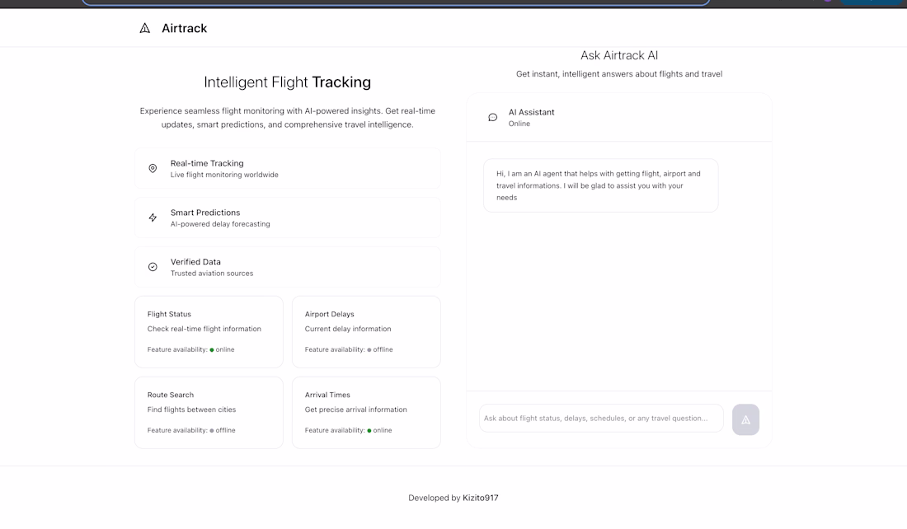Image resolution: width=907 pixels, height=529 pixels.
Task: Select the Arrival Times feature card
Action: pos(366,412)
